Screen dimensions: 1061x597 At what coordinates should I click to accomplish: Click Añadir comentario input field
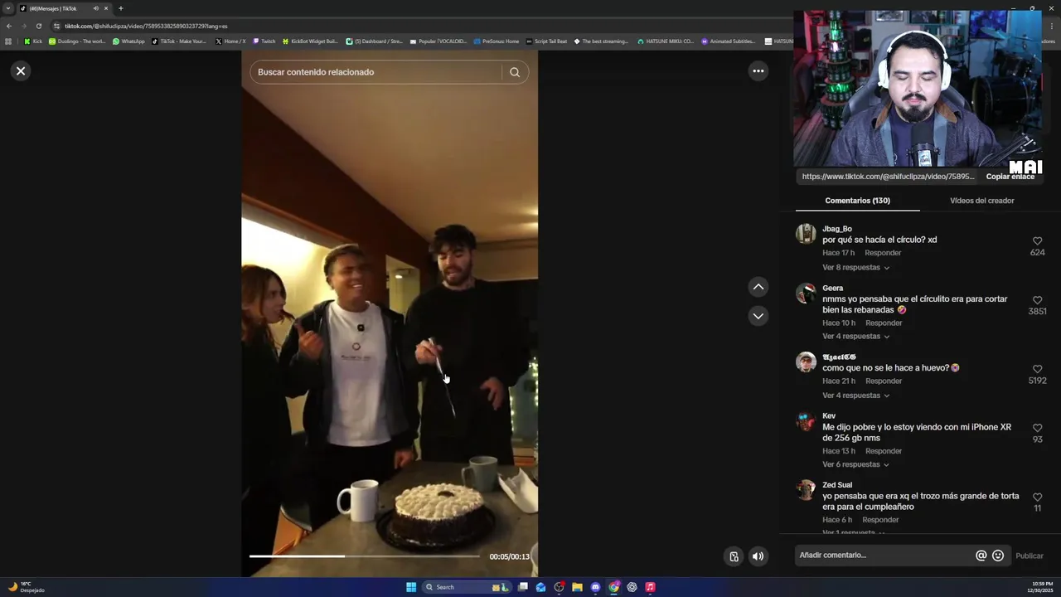pos(884,556)
